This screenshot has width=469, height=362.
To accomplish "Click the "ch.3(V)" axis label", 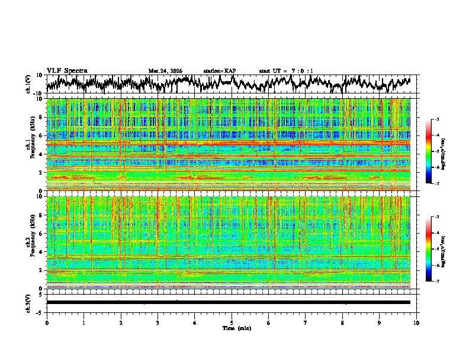I will tap(28, 303).
